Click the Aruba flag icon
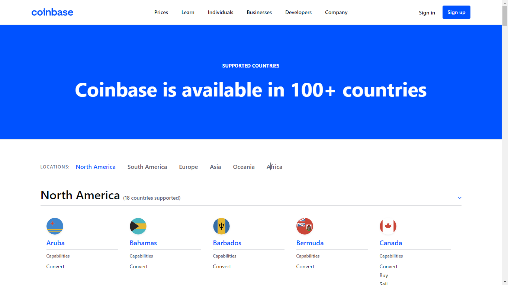 pyautogui.click(x=55, y=226)
